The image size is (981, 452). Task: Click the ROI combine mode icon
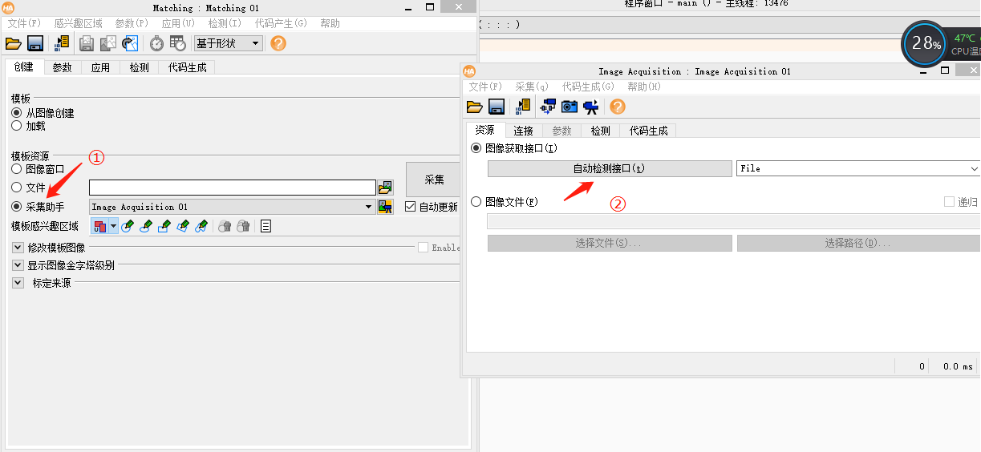tap(99, 226)
